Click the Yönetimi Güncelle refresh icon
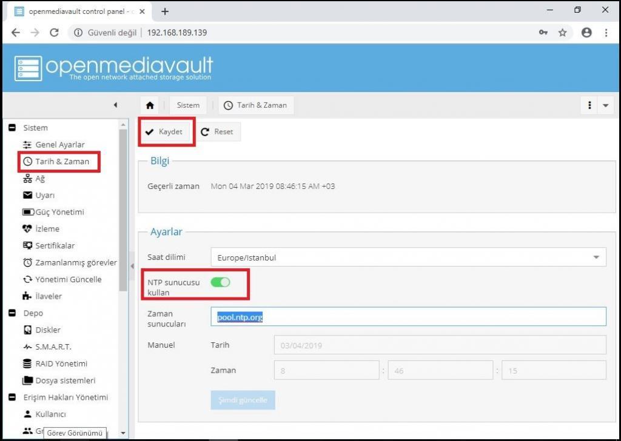This screenshot has width=621, height=441. pos(27,279)
